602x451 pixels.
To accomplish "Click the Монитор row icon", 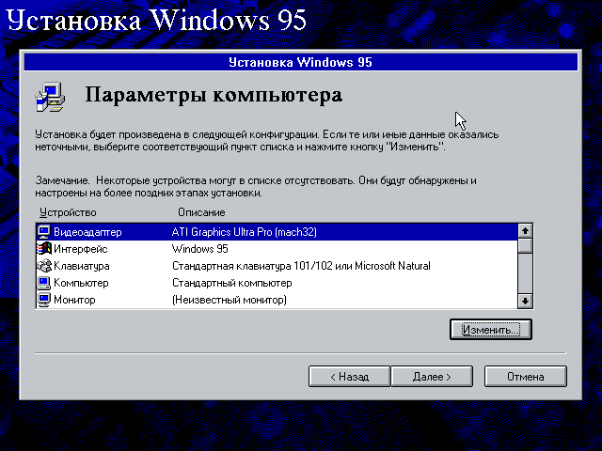I will 44,300.
